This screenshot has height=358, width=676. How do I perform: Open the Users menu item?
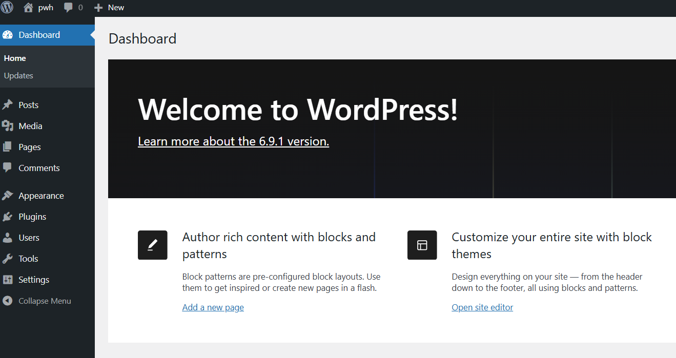pos(29,238)
